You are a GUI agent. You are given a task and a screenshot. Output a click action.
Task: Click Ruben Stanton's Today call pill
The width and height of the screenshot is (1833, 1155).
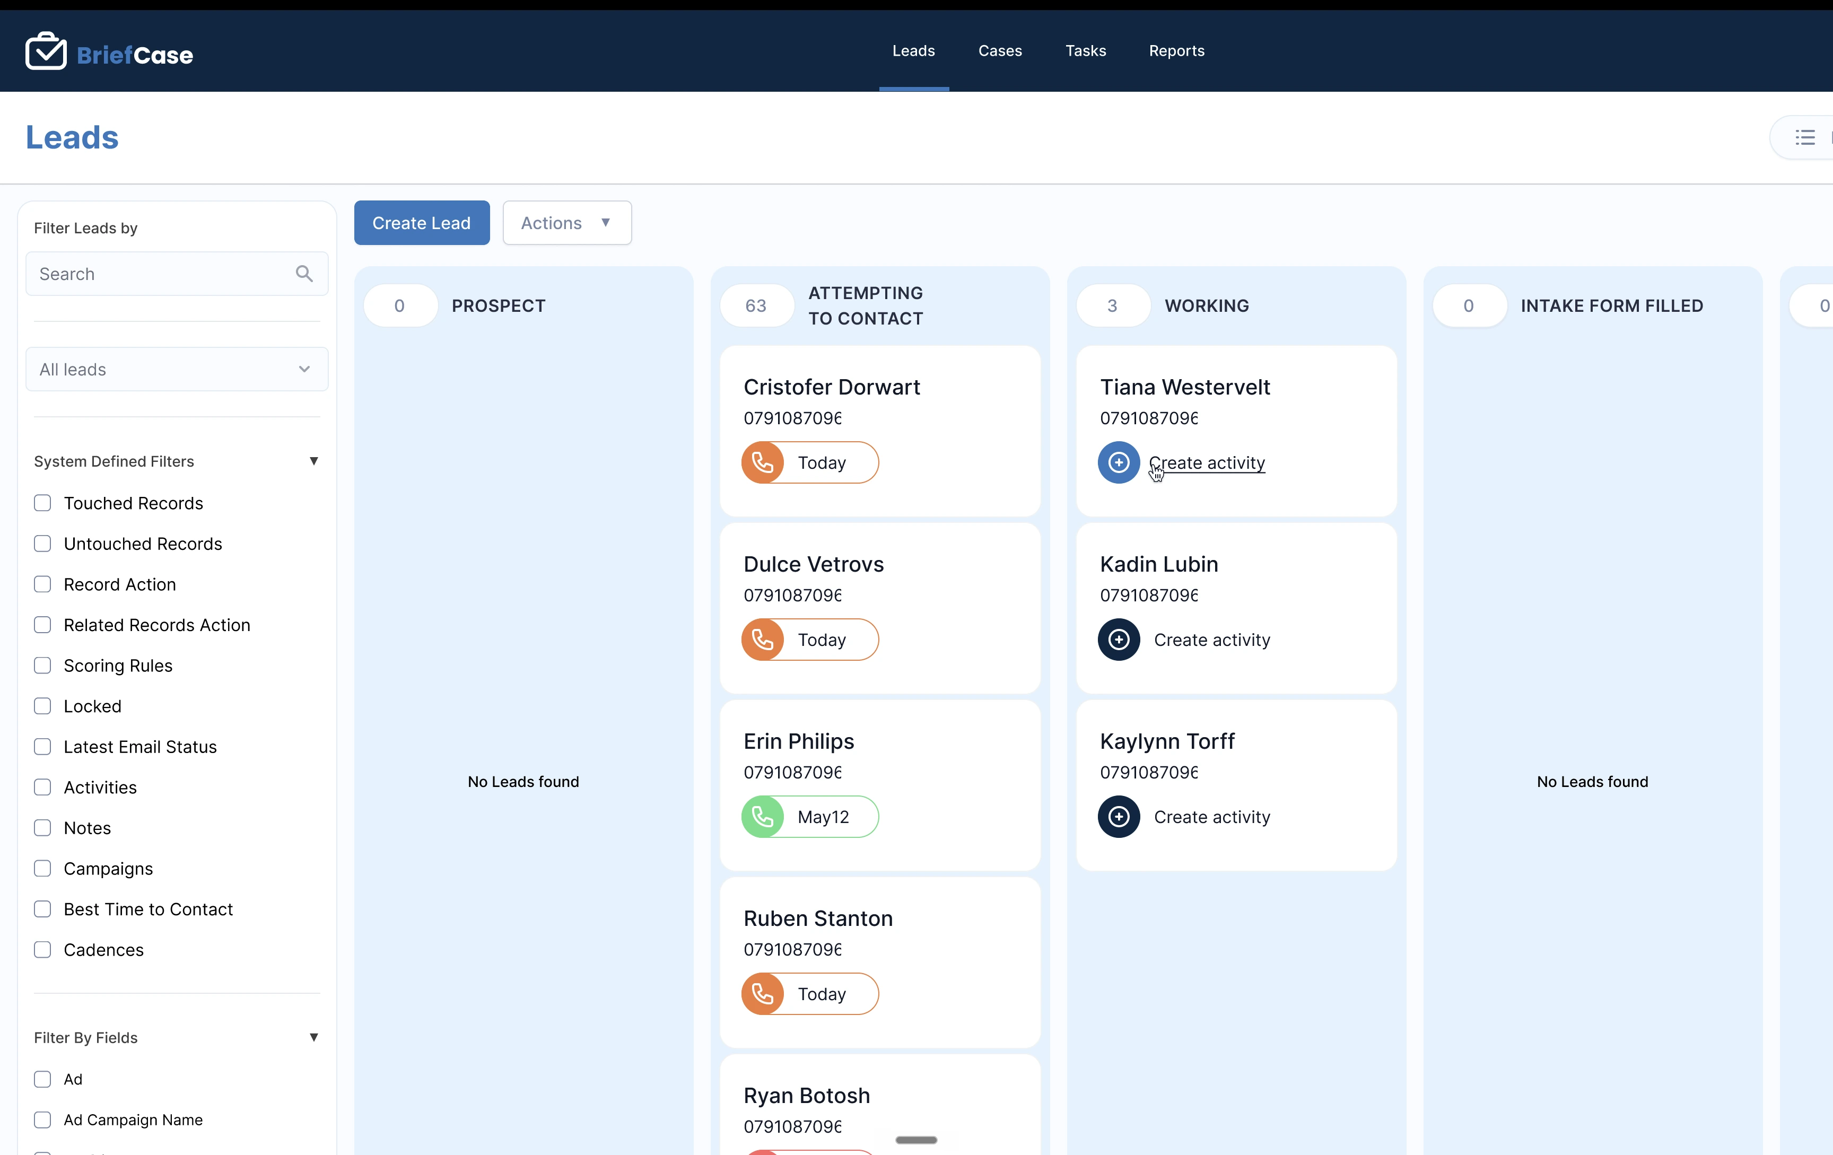pos(810,994)
